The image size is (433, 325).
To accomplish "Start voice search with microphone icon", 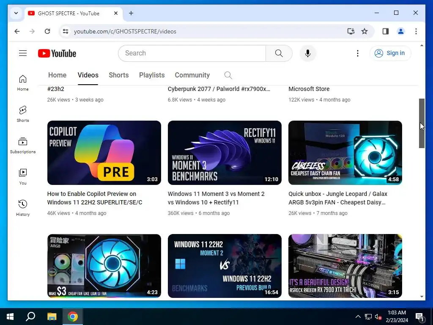I will click(308, 53).
